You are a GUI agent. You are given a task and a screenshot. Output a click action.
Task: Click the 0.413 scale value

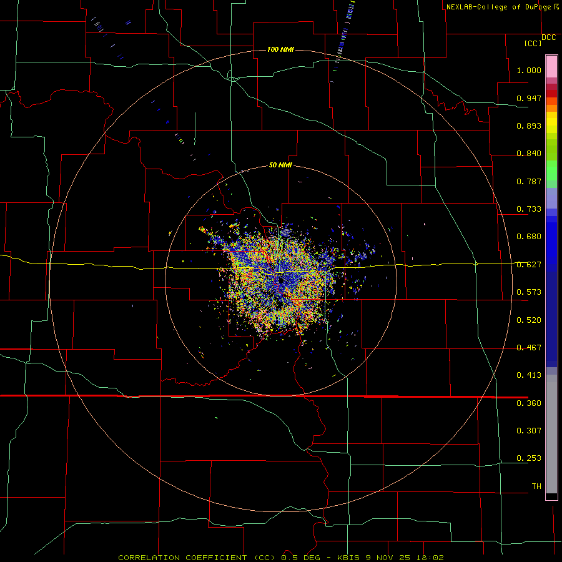529,375
